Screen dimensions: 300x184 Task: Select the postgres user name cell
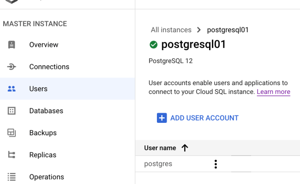[158, 164]
